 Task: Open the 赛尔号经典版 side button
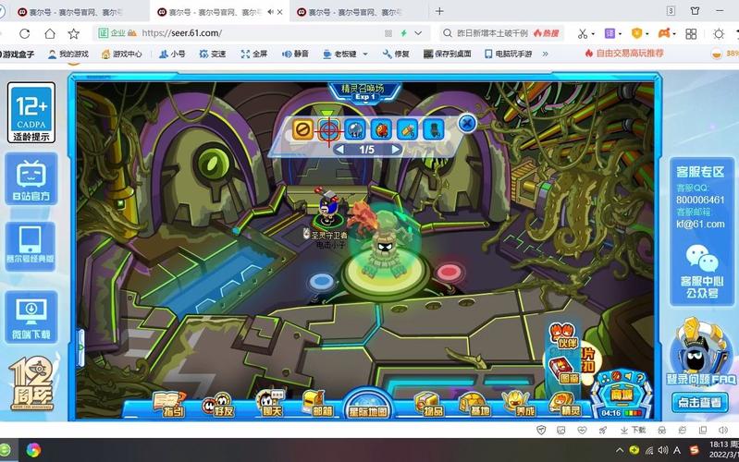[x=31, y=247]
